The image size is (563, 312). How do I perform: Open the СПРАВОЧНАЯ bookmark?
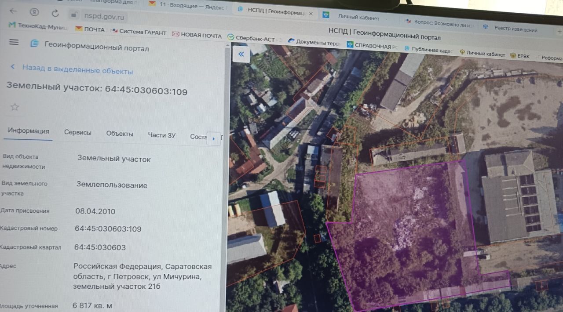click(373, 46)
